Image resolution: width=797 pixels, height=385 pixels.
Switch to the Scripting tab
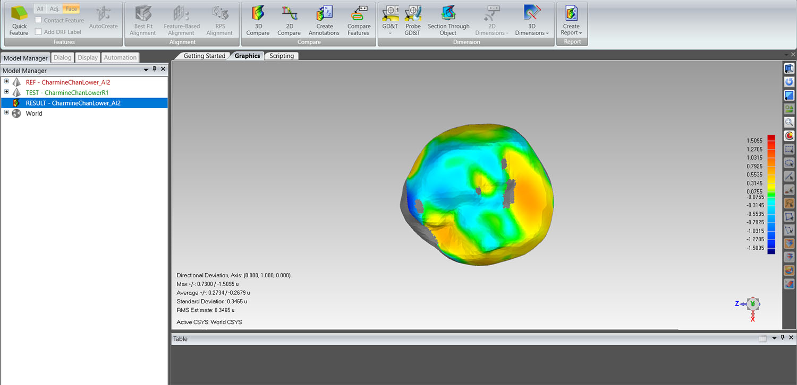[282, 56]
